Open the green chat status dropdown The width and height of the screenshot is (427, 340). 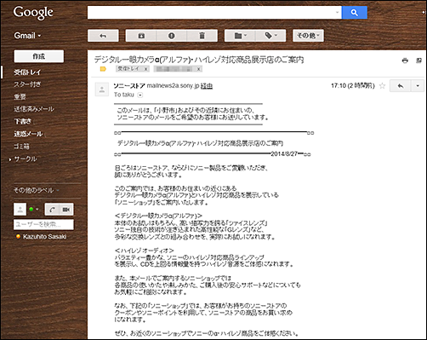point(34,210)
